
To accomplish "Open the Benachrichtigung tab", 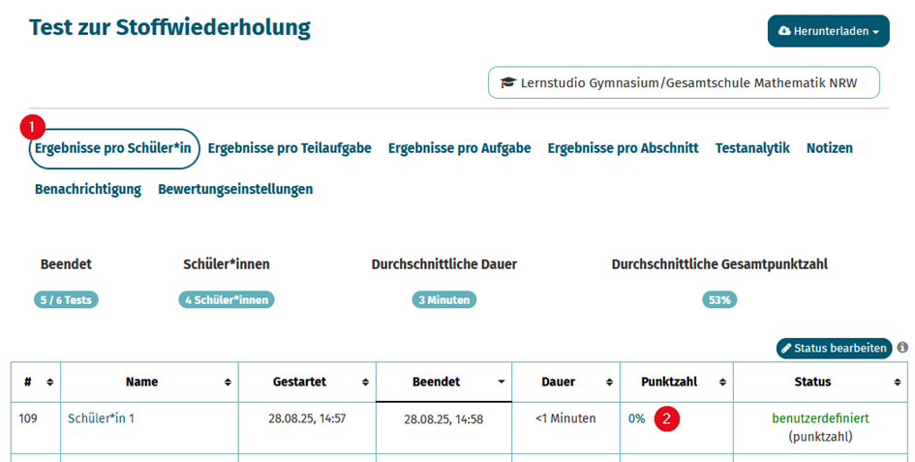I will [88, 189].
